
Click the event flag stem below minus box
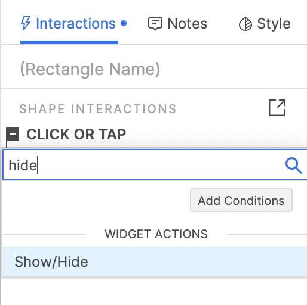[x=7, y=144]
